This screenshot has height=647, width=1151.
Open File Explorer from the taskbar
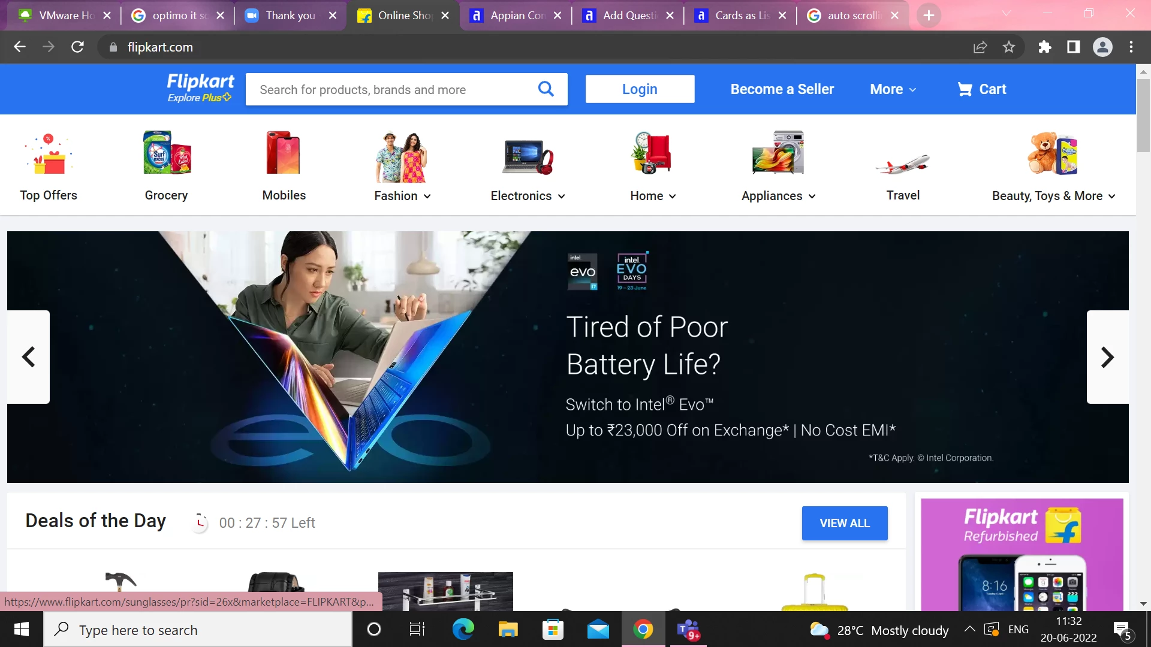[x=508, y=629]
